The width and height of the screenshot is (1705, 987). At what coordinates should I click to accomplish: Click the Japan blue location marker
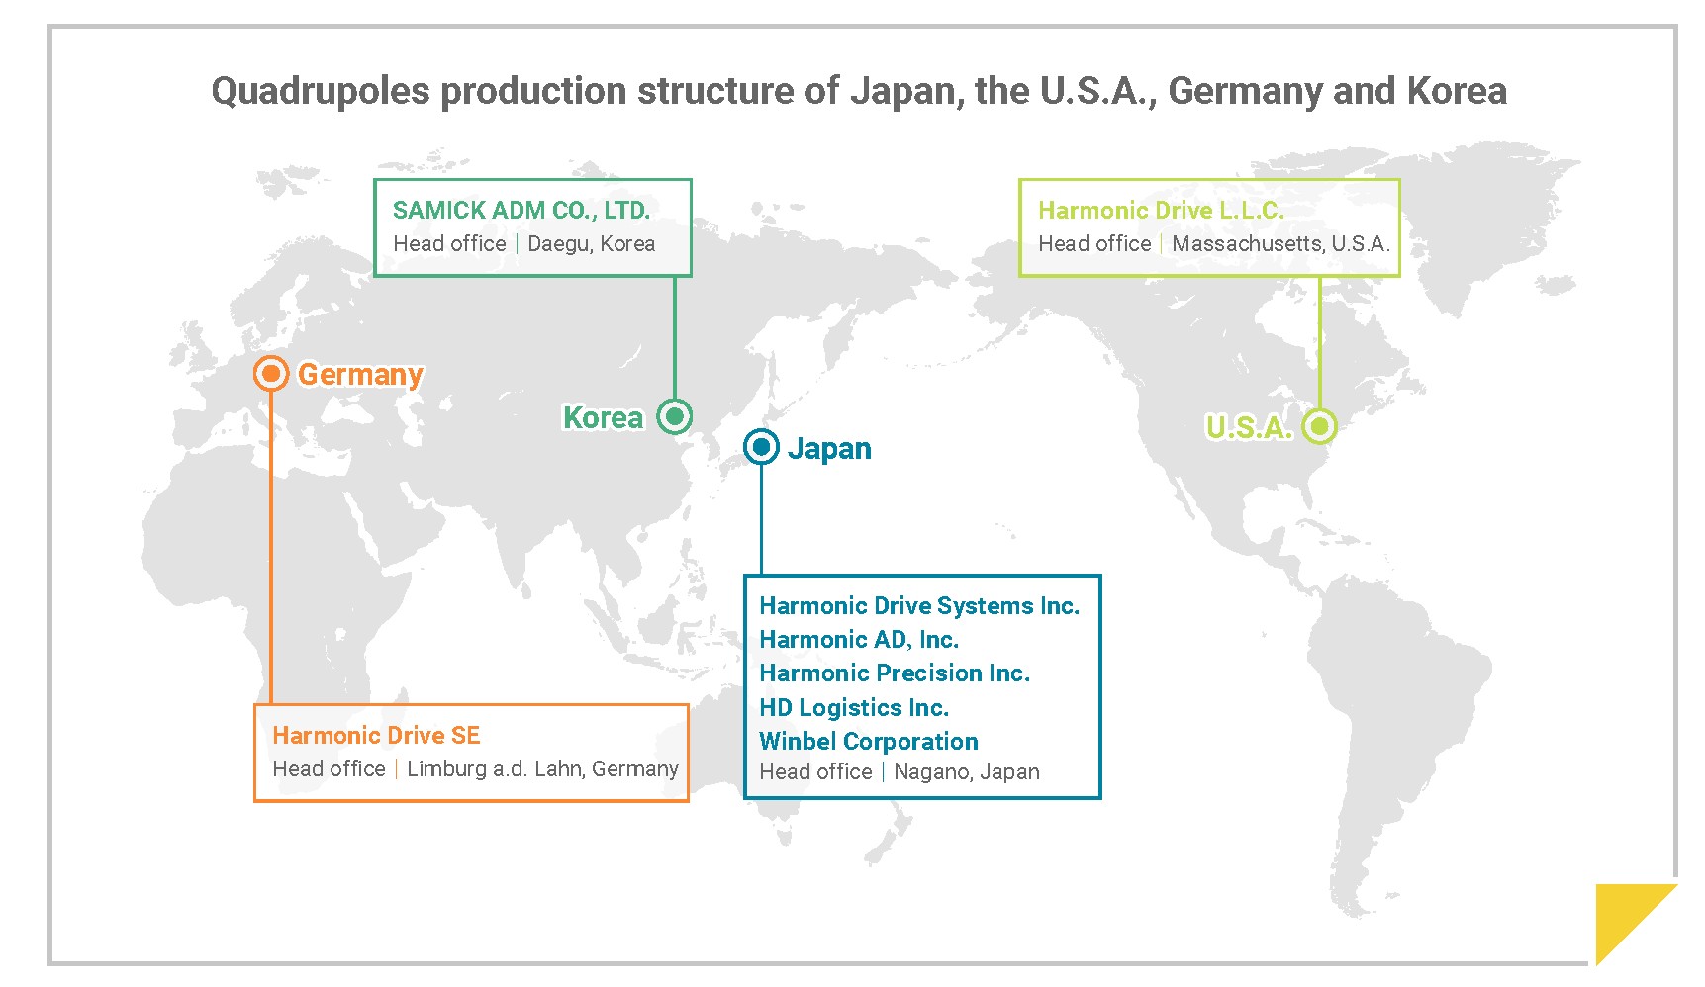761,447
